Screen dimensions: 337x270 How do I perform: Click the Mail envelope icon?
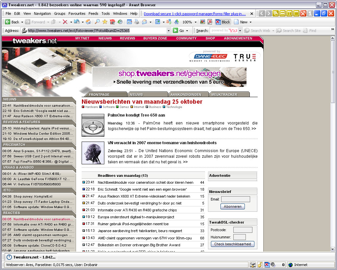tap(144, 22)
